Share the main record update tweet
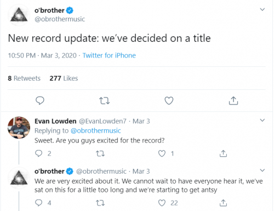274x211 pixels. click(233, 100)
